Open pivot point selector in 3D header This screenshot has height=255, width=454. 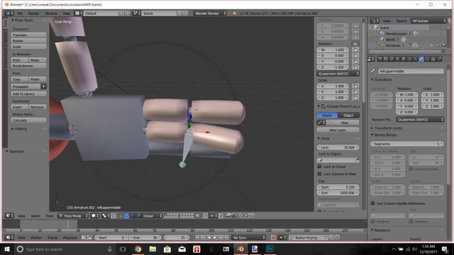(x=105, y=216)
